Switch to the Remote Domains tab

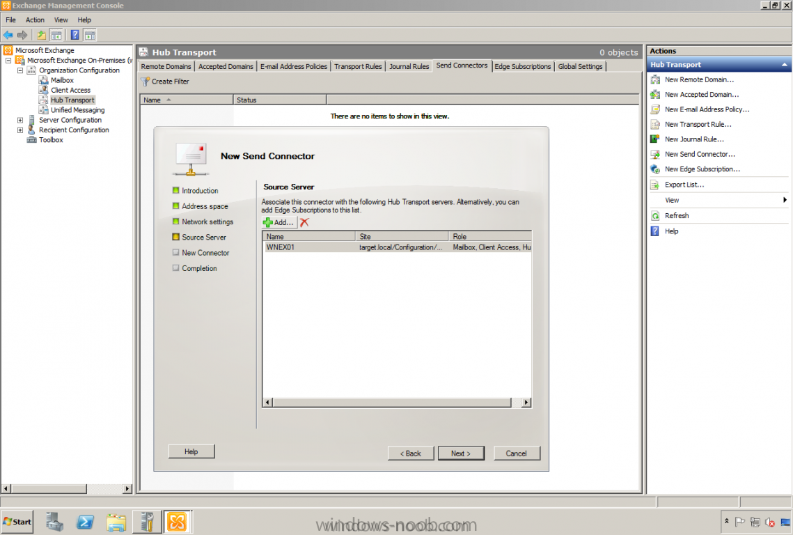(x=166, y=66)
